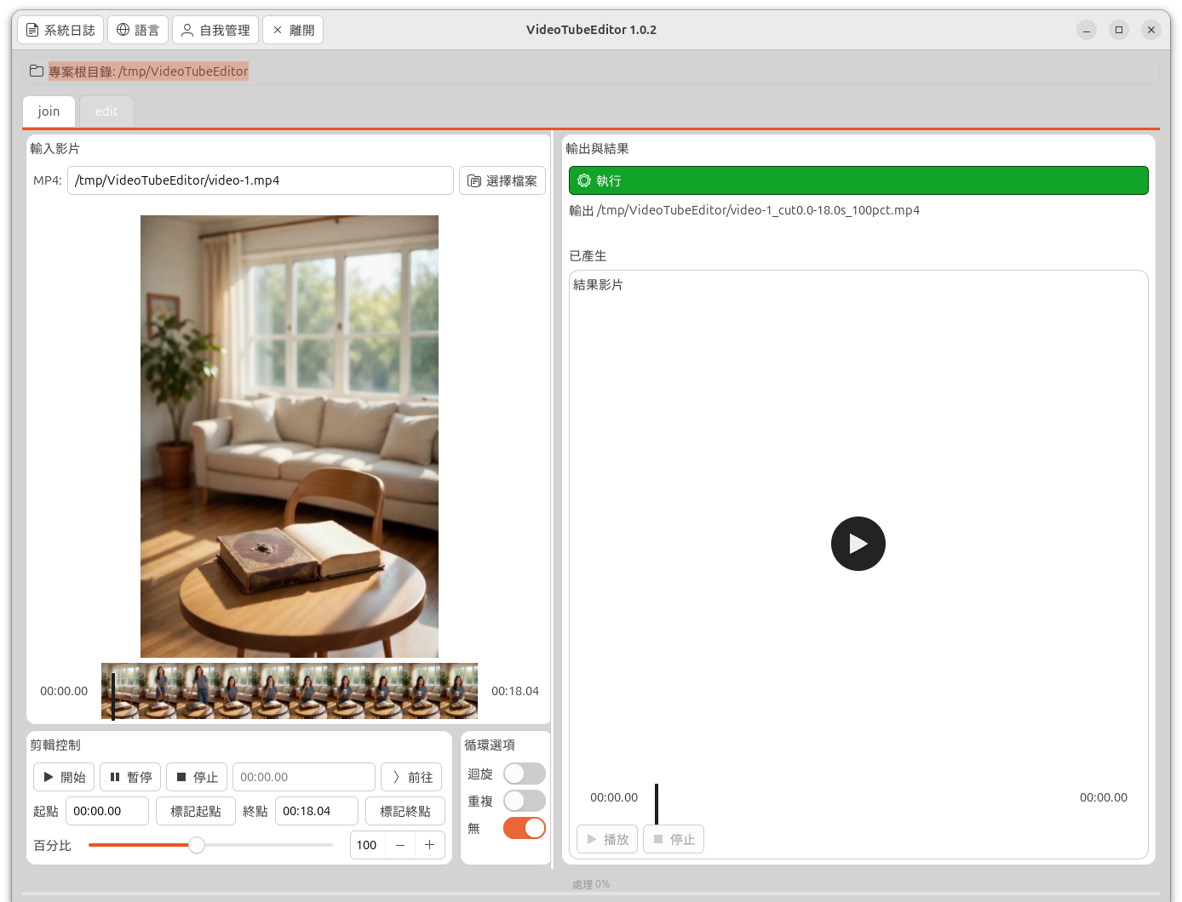Click 選擇檔案 to choose a file

[502, 180]
